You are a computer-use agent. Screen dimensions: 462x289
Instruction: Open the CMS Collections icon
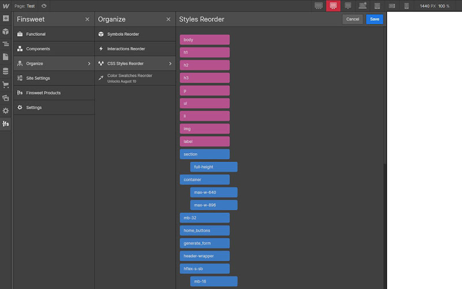pos(6,71)
